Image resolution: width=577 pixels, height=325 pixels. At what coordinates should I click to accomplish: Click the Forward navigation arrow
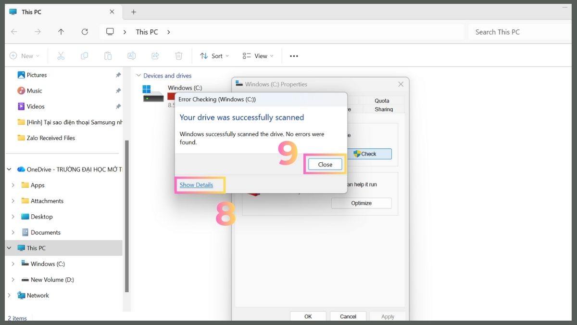click(x=38, y=32)
